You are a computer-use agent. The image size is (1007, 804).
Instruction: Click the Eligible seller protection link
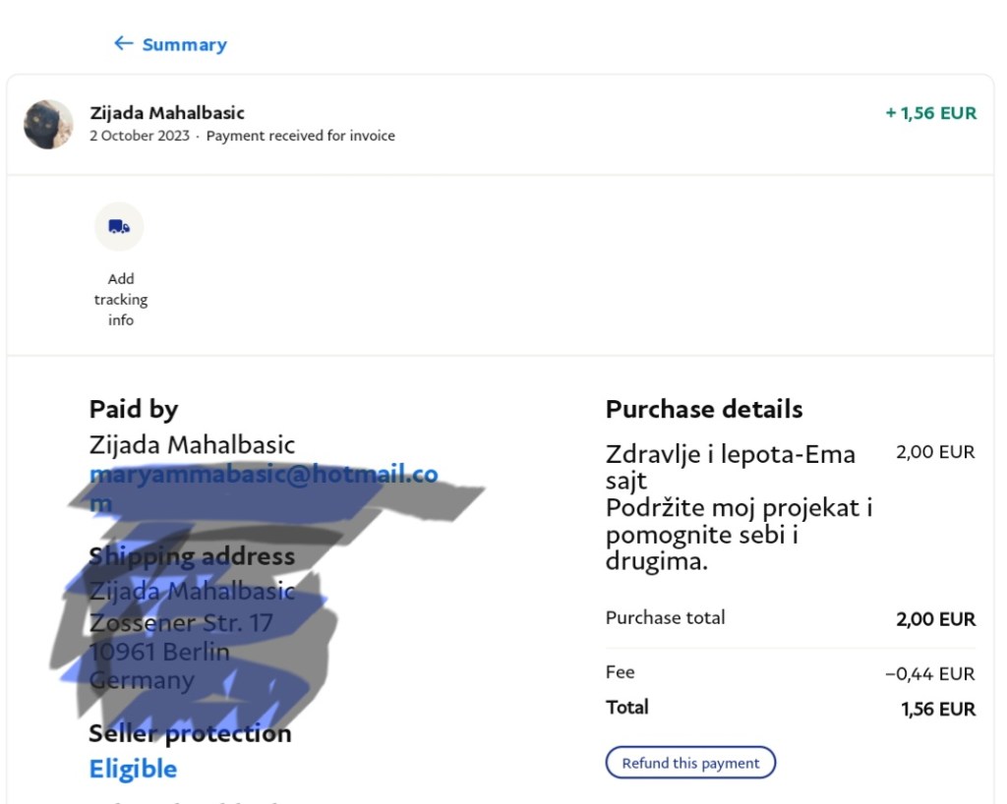(134, 769)
